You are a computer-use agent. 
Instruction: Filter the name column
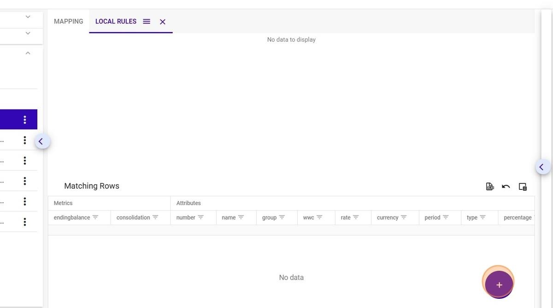(241, 217)
